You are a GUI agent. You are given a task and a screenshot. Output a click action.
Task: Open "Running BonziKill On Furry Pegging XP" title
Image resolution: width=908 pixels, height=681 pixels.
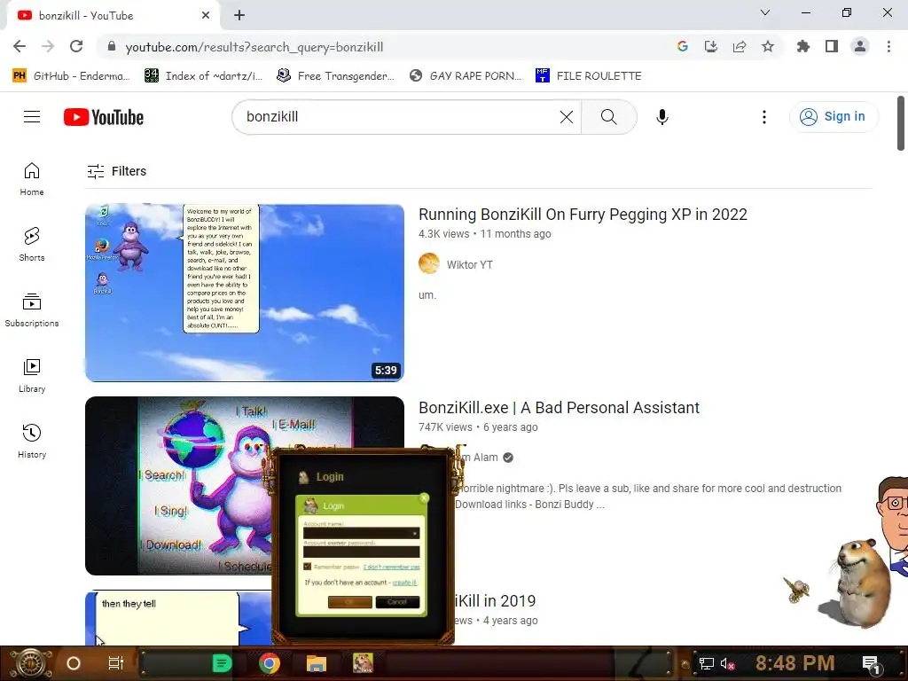coord(583,215)
